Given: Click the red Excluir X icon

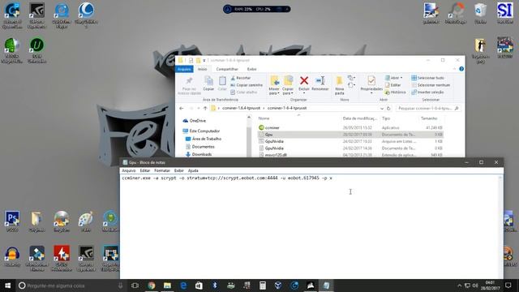Looking at the screenshot, I should pyautogui.click(x=304, y=80).
